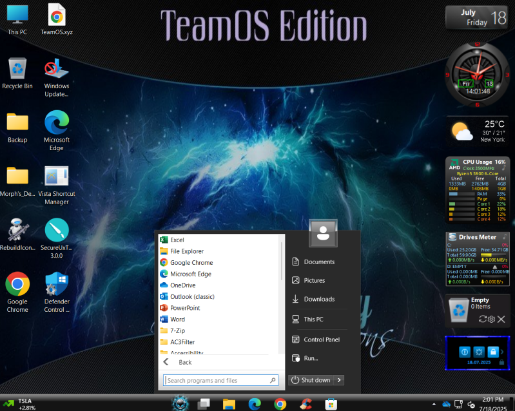The image size is (515, 411).
Task: Select This PC desktop icon
Action: (17, 19)
